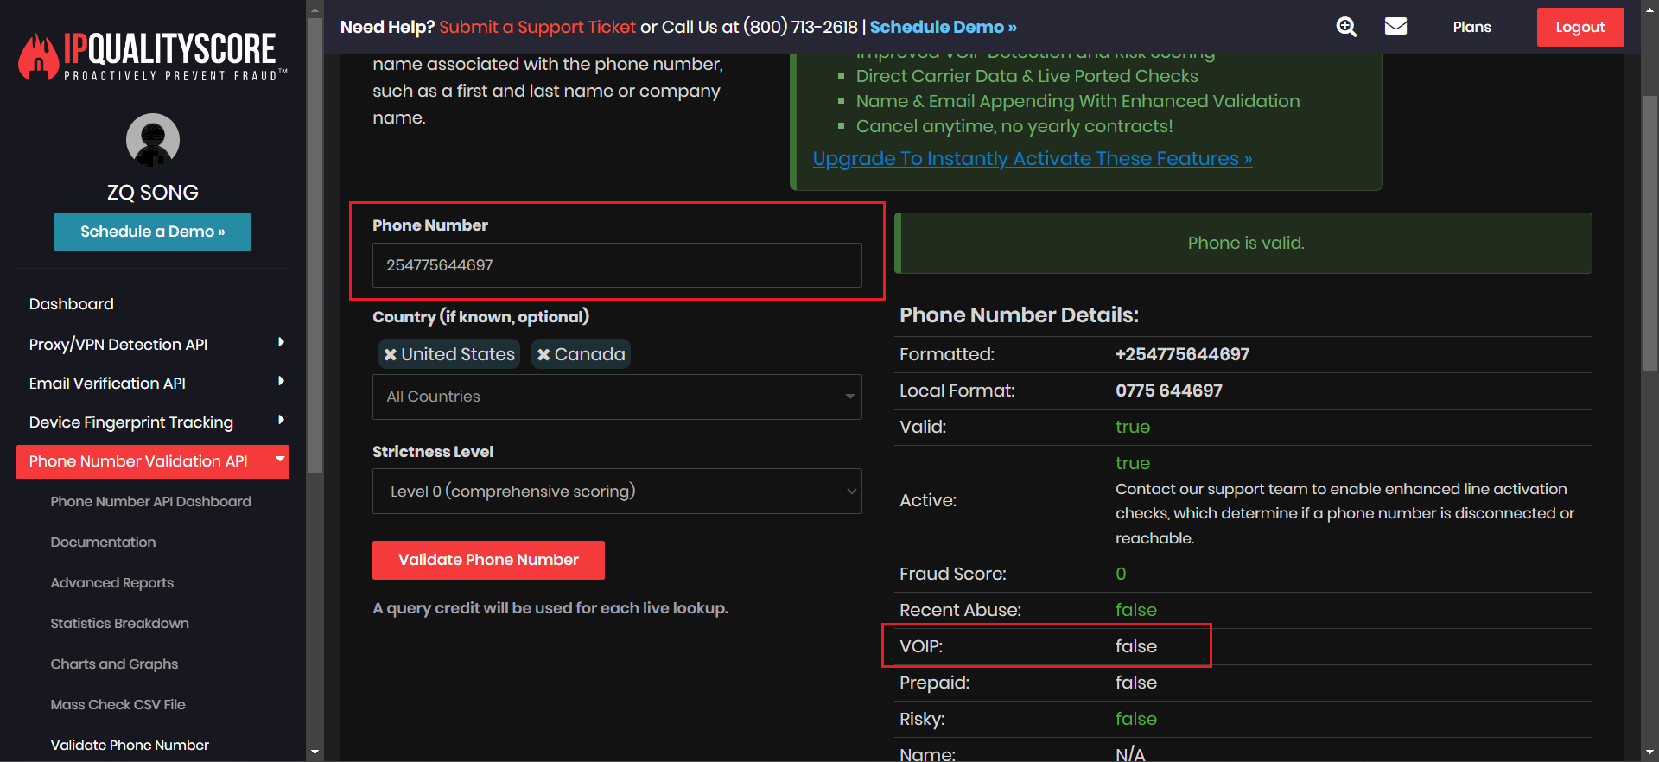1659x762 pixels.
Task: Open Mass Check CSV File
Action: click(x=118, y=705)
